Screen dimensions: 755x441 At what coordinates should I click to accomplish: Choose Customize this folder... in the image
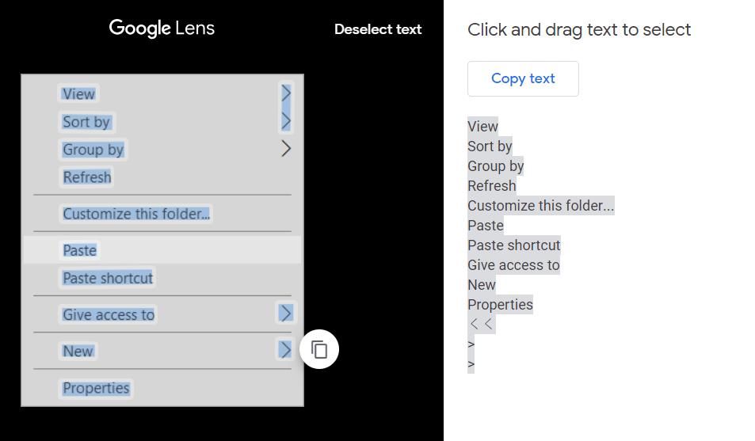(x=136, y=214)
